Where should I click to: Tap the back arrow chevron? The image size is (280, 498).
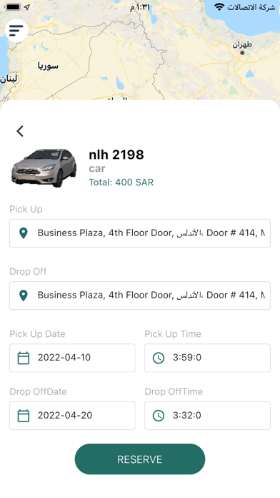point(20,131)
